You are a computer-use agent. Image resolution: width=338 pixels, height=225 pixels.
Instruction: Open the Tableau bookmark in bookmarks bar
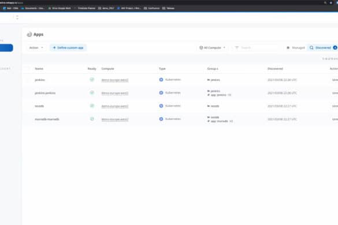[168, 8]
